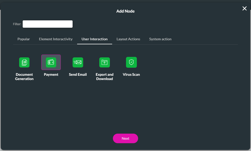
Task: Click inside the Filter text field
Action: pos(47,24)
